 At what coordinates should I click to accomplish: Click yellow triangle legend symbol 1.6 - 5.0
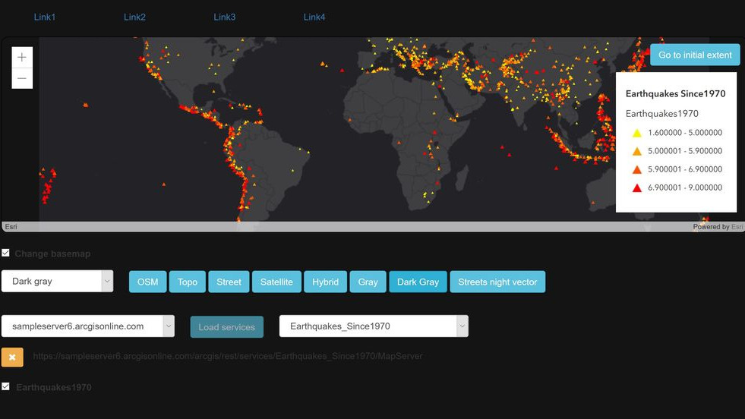click(x=636, y=133)
